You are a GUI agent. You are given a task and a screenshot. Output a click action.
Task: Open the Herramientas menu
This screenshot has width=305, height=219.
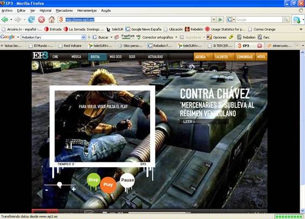(x=87, y=11)
